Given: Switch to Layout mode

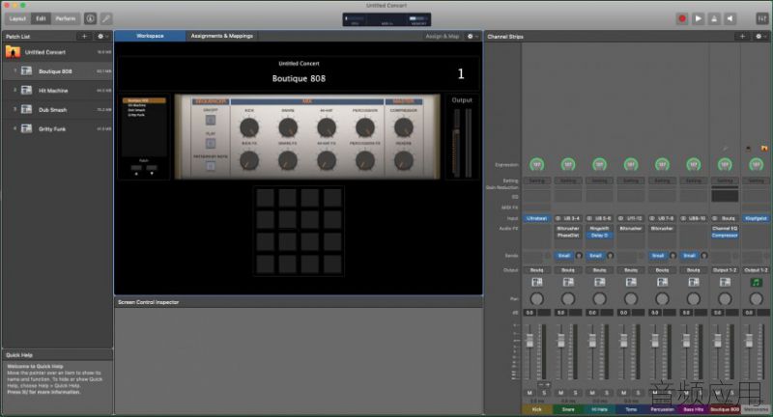Looking at the screenshot, I should [17, 18].
